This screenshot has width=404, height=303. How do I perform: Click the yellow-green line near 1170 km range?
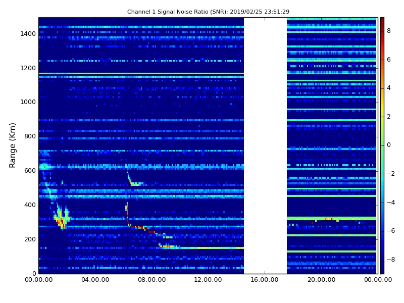tap(141, 74)
